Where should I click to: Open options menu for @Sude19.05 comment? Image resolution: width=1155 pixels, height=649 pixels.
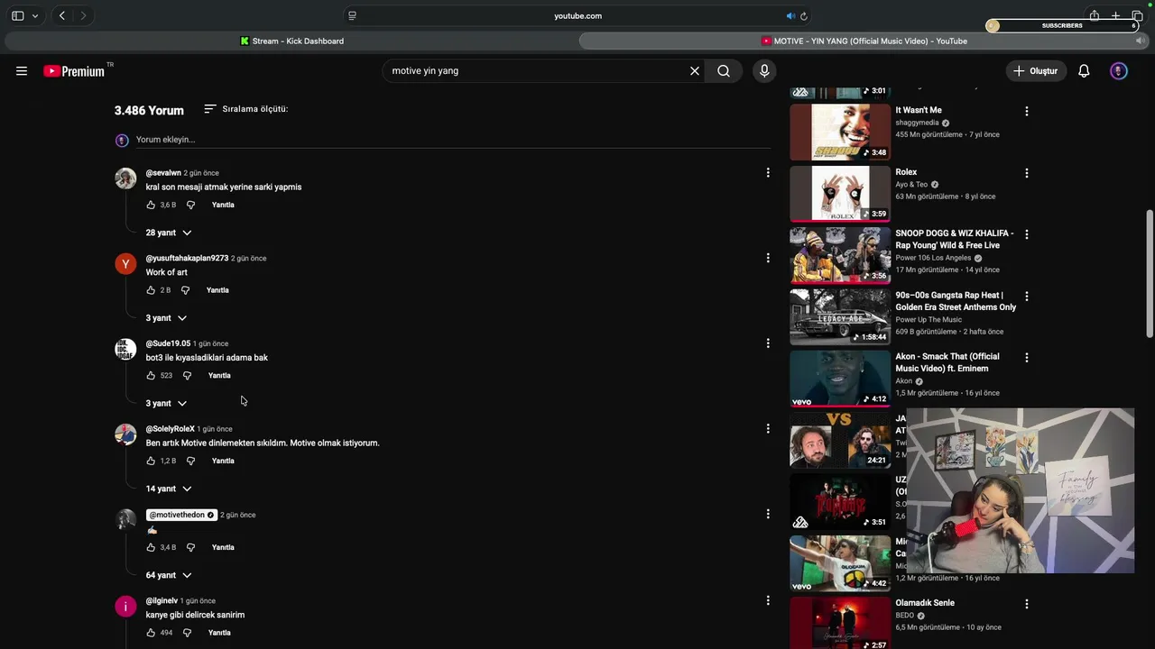pyautogui.click(x=768, y=343)
